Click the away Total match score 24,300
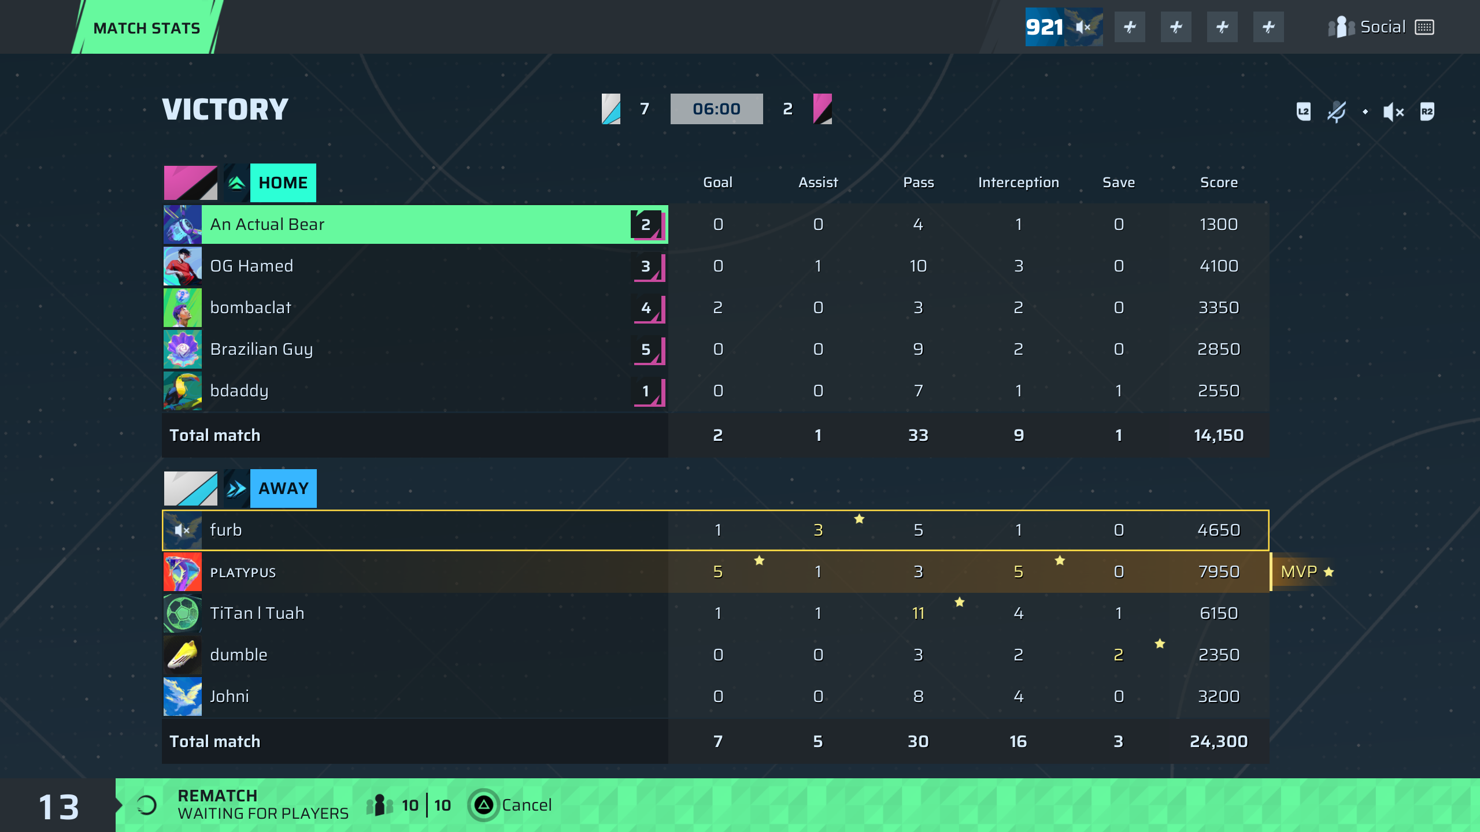1480x832 pixels. coord(1219,741)
